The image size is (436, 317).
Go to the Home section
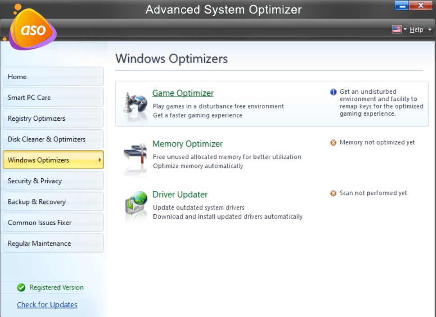coord(53,76)
